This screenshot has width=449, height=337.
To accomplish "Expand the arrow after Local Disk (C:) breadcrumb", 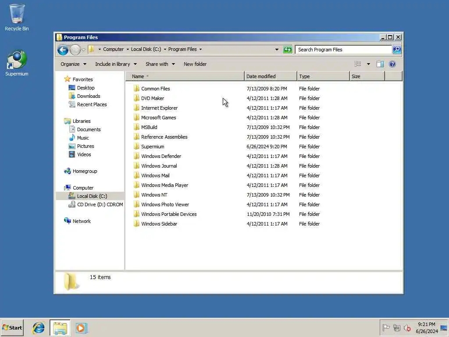I will tap(165, 50).
